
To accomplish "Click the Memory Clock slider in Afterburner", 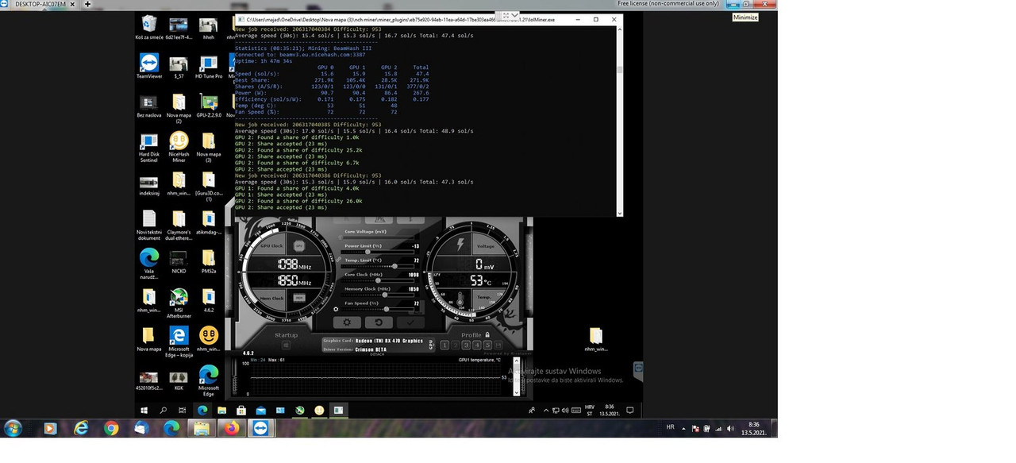I will [375, 295].
